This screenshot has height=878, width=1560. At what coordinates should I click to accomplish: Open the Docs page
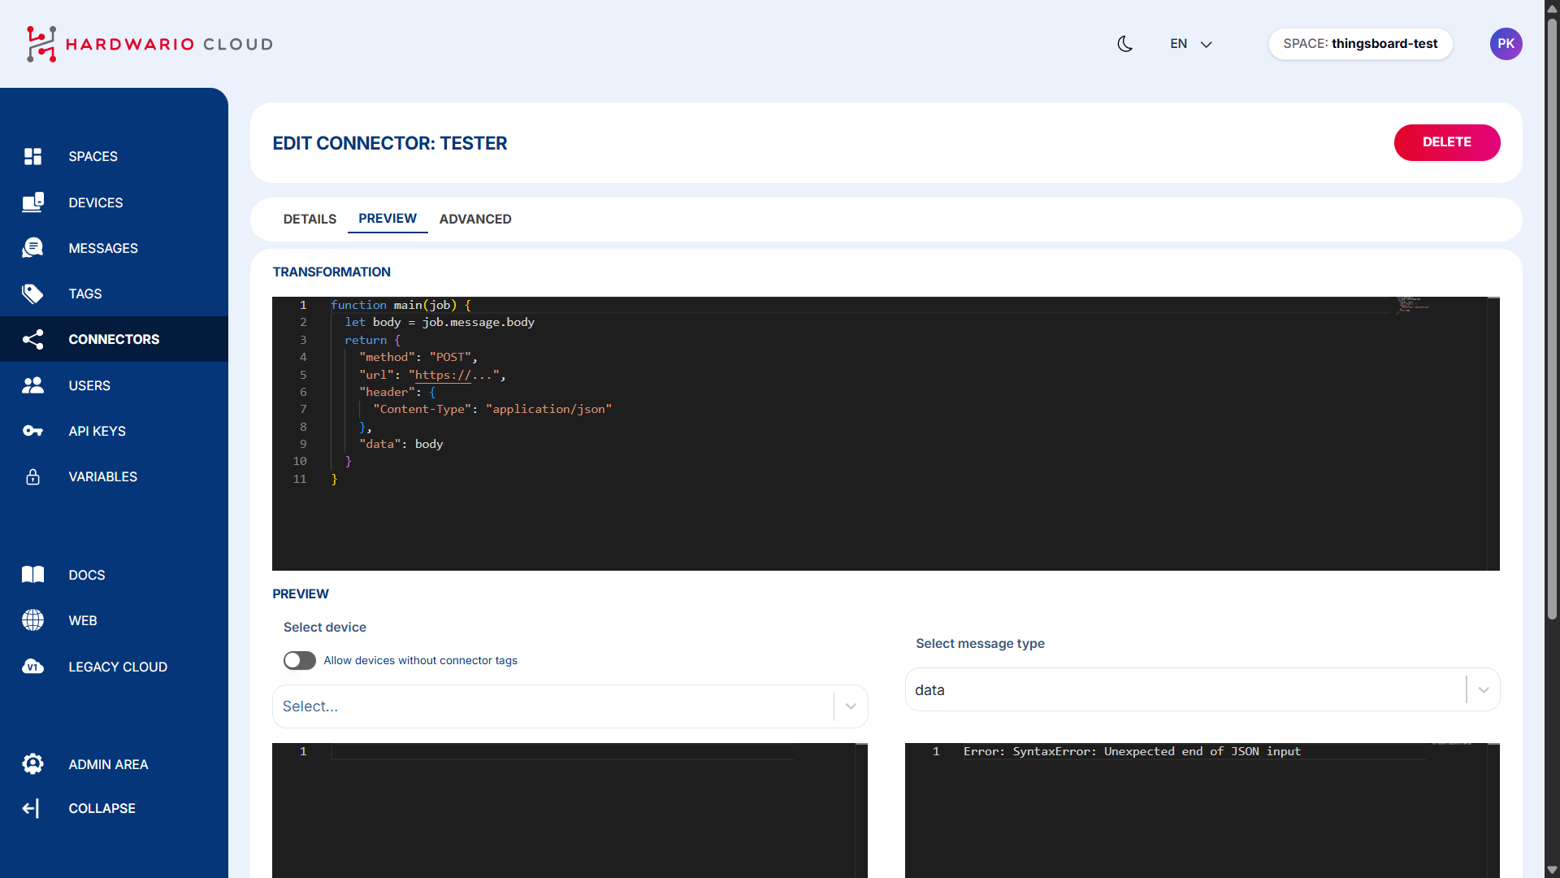pos(86,575)
